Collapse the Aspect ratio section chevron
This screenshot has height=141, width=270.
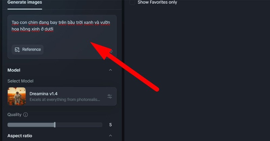point(110,136)
